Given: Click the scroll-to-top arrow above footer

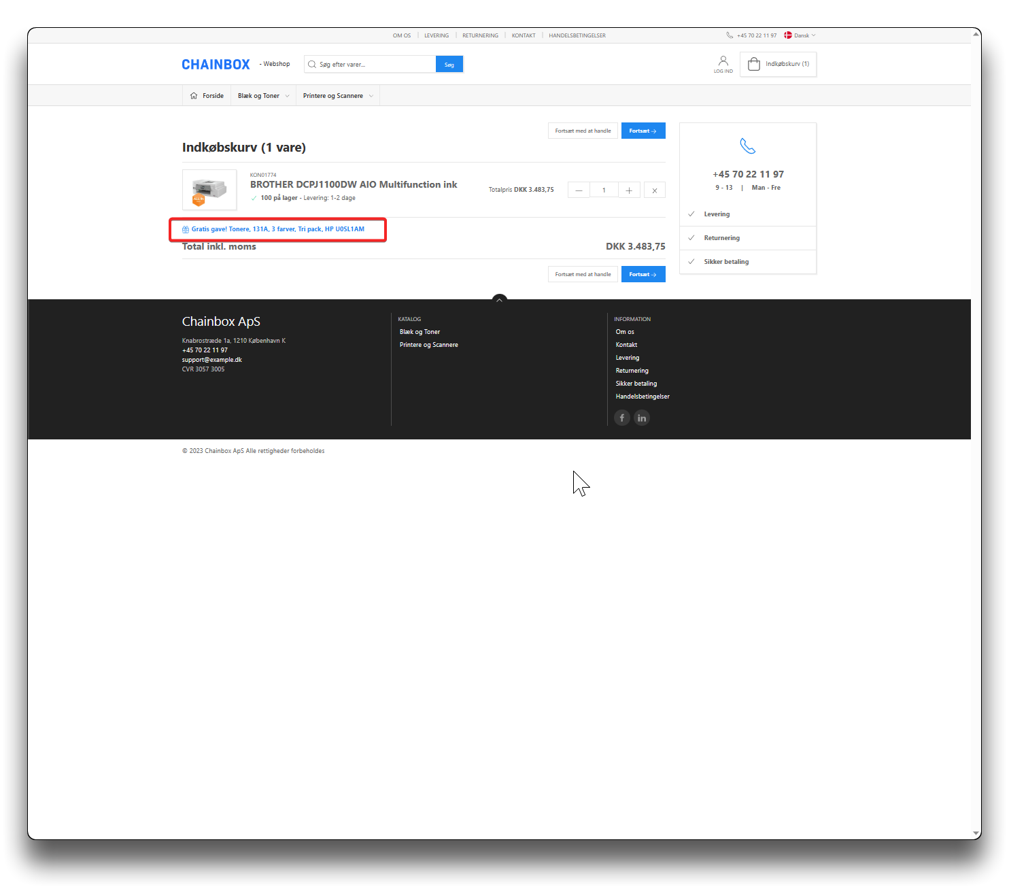Looking at the screenshot, I should point(499,299).
